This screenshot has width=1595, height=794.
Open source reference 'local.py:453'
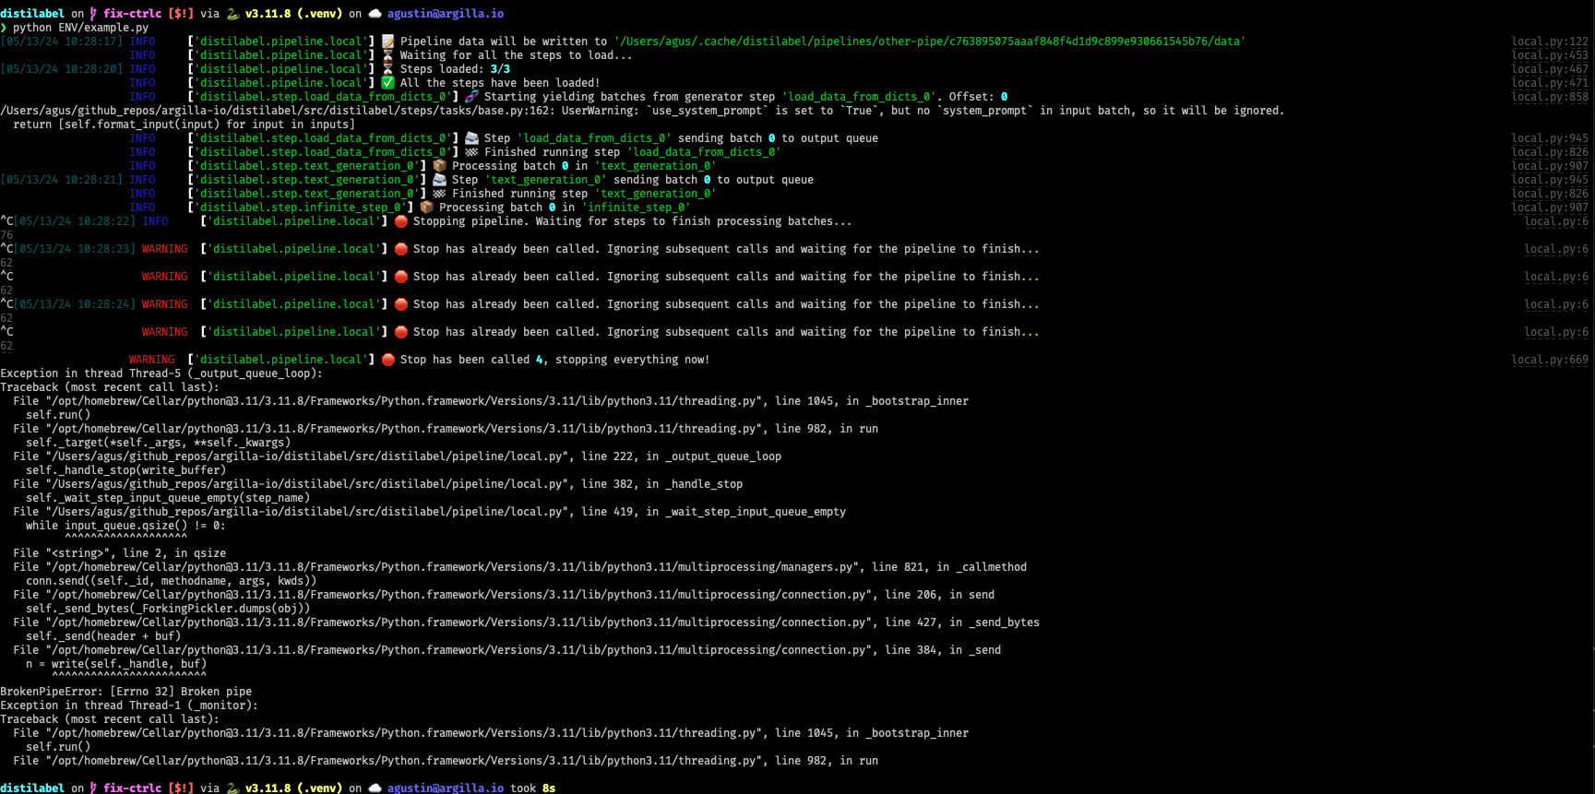point(1550,55)
